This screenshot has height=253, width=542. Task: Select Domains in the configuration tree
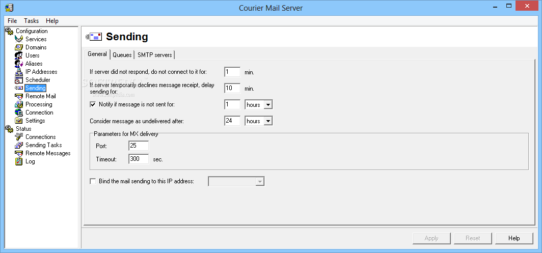pyautogui.click(x=36, y=47)
